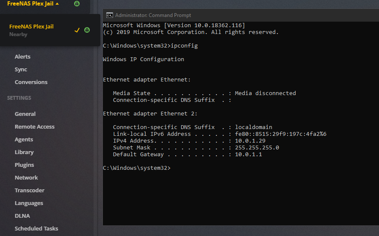Go to Plugins settings
The height and width of the screenshot is (236, 379).
point(25,165)
